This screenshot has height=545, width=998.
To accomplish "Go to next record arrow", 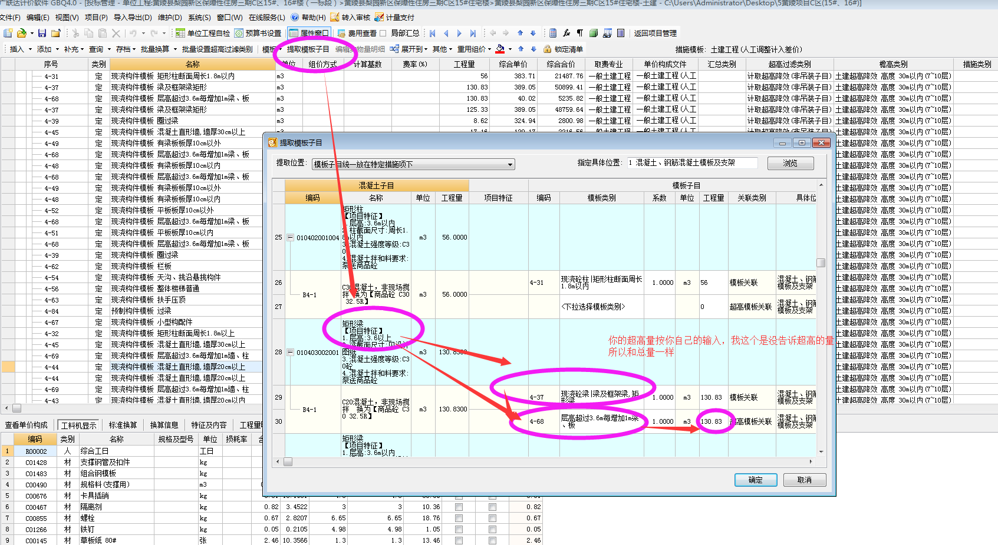I will (x=459, y=33).
